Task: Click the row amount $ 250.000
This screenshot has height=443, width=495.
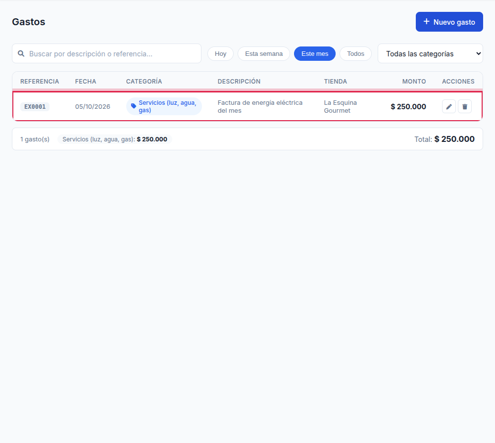Action: coord(408,107)
